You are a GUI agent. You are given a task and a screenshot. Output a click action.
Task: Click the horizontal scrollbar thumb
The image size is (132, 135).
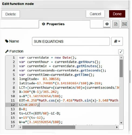[x=49, y=127]
